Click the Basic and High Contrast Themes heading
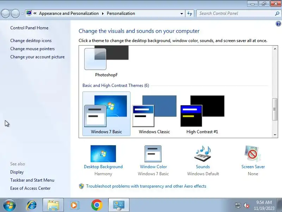This screenshot has height=212, width=282. [116, 86]
